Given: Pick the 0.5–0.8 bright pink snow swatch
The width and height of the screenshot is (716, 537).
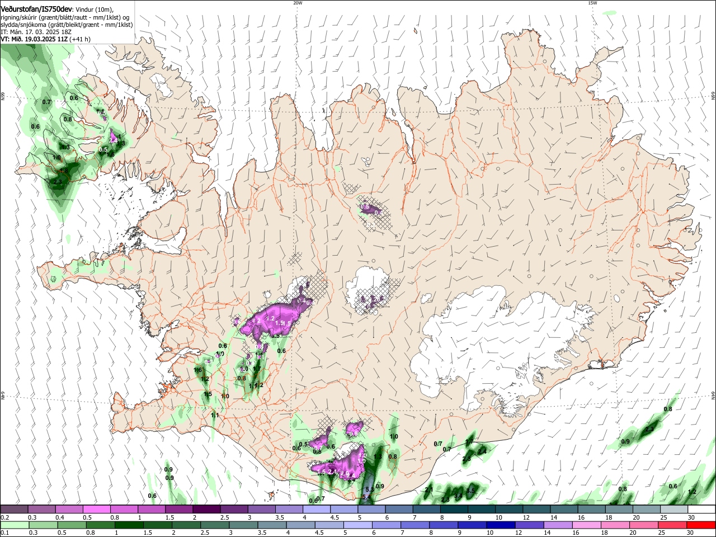Looking at the screenshot, I should click(x=97, y=510).
